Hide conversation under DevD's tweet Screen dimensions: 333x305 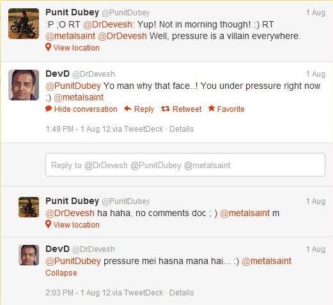click(x=86, y=109)
